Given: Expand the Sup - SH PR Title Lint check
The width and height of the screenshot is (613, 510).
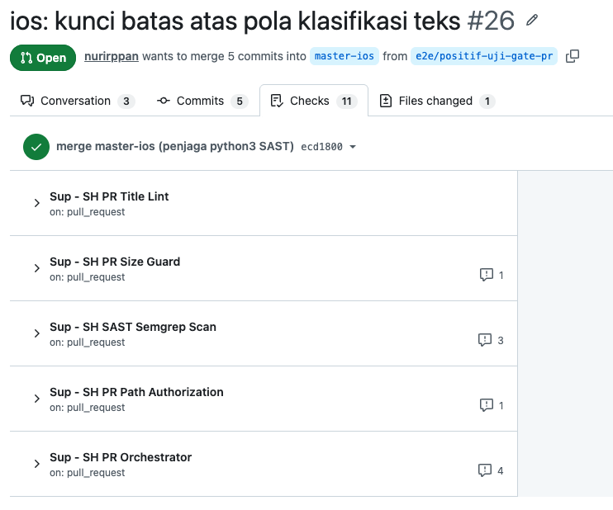Looking at the screenshot, I should (x=36, y=203).
